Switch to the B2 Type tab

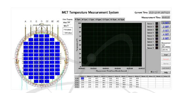click(113, 20)
